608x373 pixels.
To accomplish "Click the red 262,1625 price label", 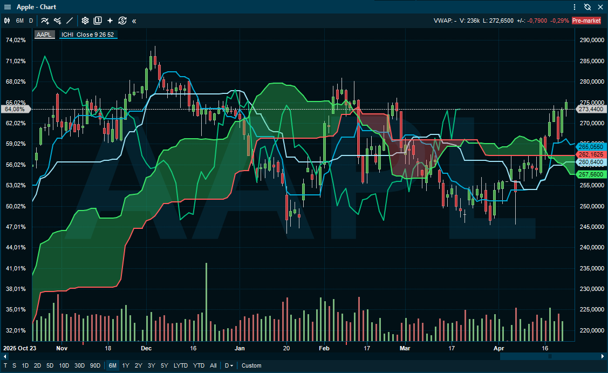I will click(x=591, y=154).
